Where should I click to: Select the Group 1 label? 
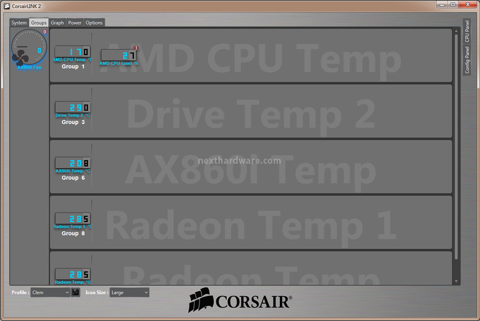tap(73, 66)
